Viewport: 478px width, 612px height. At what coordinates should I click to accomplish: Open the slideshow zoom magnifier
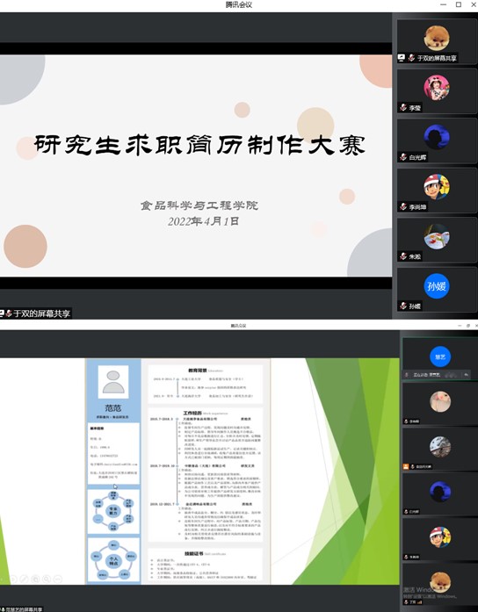point(47,580)
